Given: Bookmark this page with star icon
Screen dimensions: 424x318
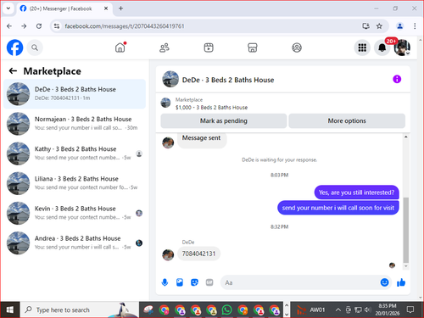Looking at the screenshot, I should coord(379,26).
